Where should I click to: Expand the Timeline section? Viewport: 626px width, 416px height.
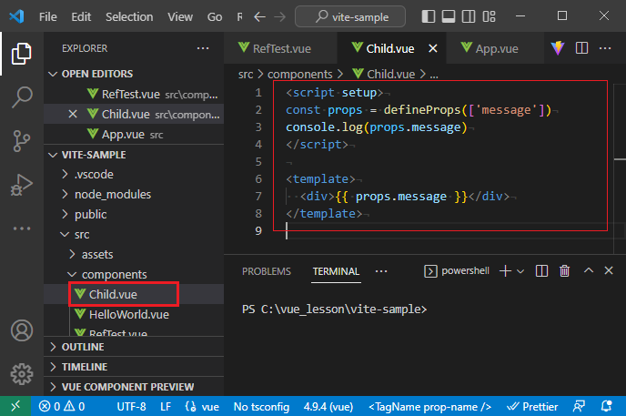tap(134, 367)
